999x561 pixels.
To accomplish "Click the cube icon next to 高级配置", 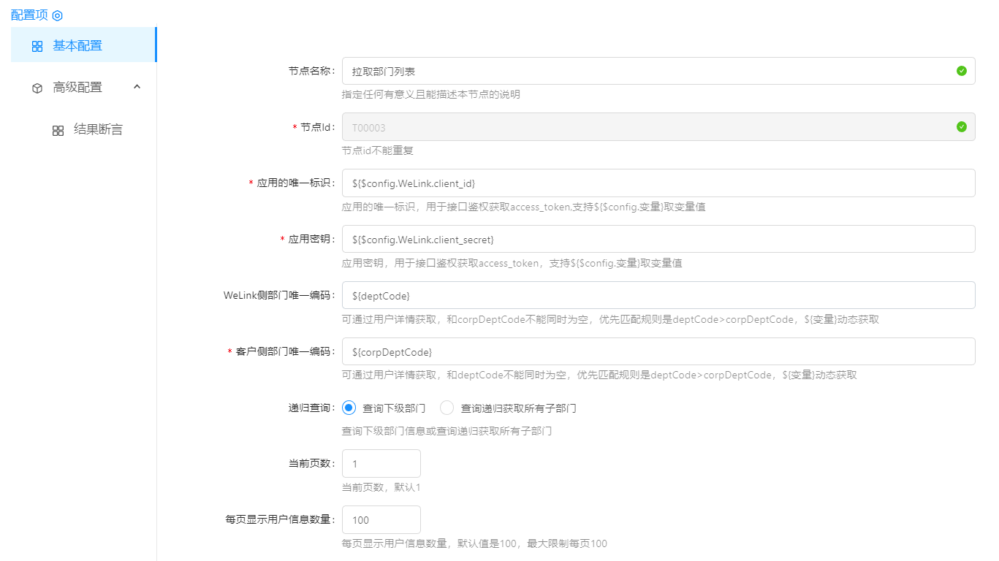I will (37, 88).
